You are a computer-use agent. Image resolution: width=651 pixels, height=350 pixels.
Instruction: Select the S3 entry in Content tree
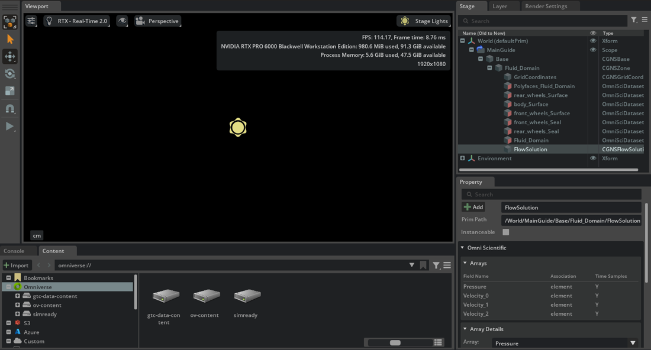point(27,323)
